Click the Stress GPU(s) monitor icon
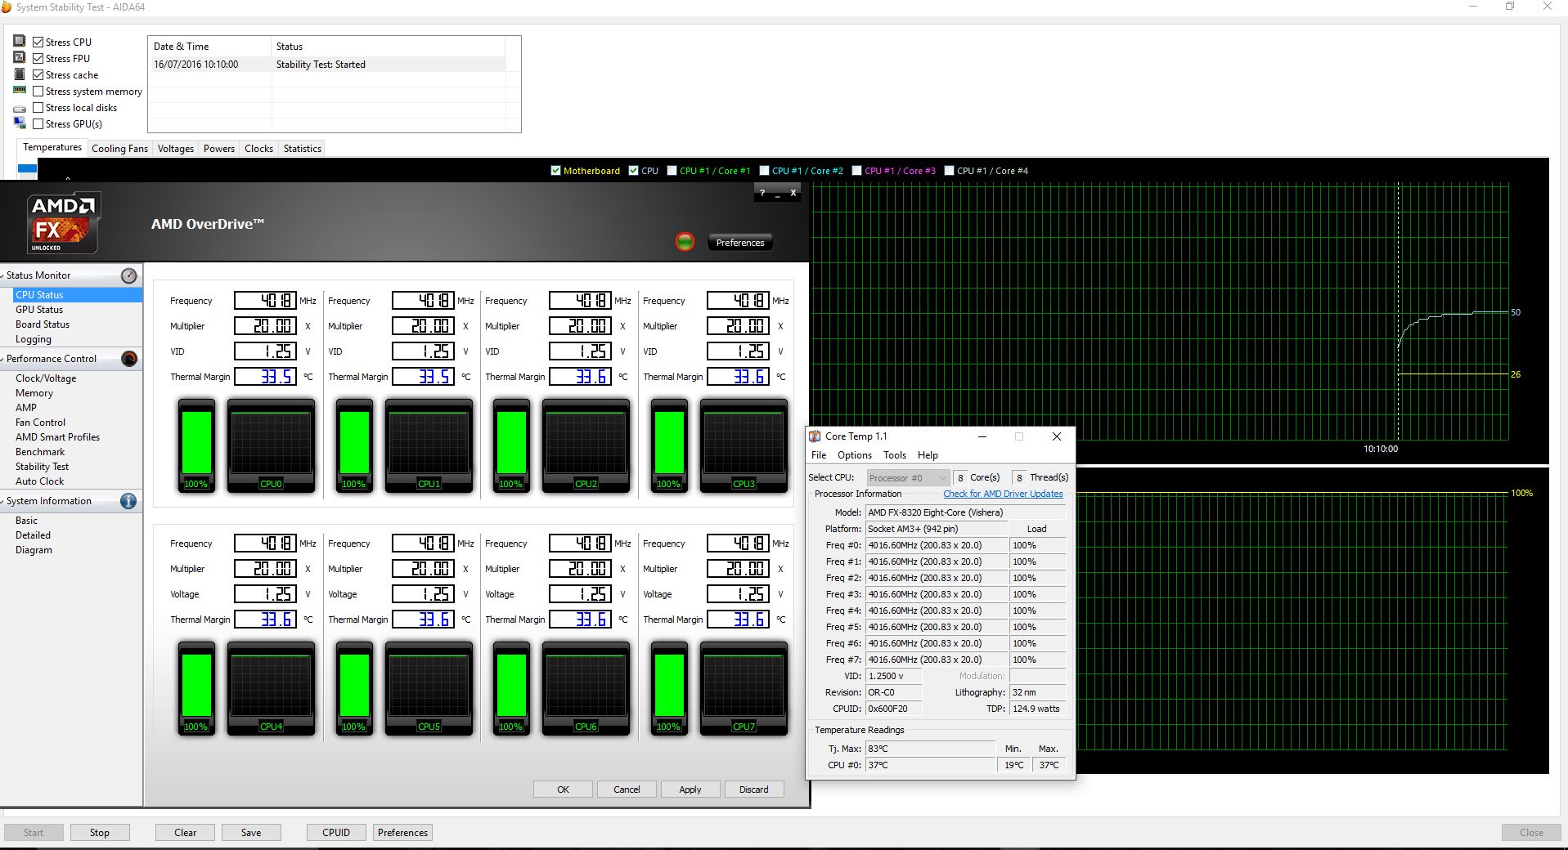Screen dimensions: 1568x850 point(20,123)
